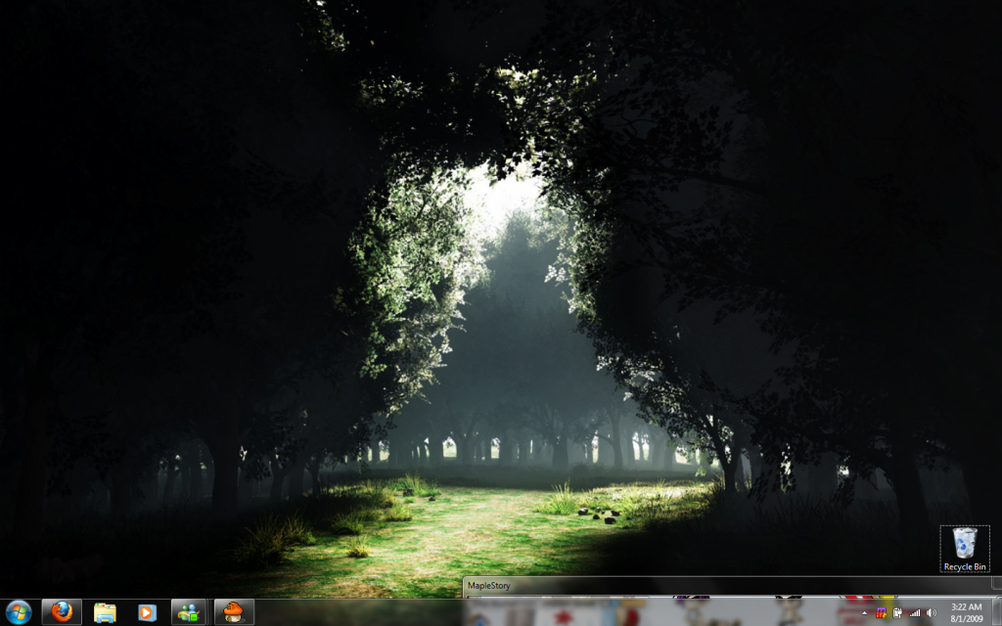
Task: Open the volume speaker tray icon
Action: [932, 613]
